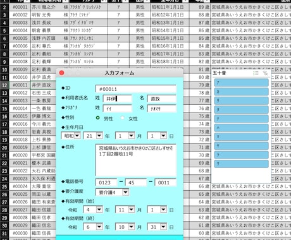This screenshot has width=291, height=240.
Task: Filter by ラ in the 五十音 slicer
Action: 241,155
